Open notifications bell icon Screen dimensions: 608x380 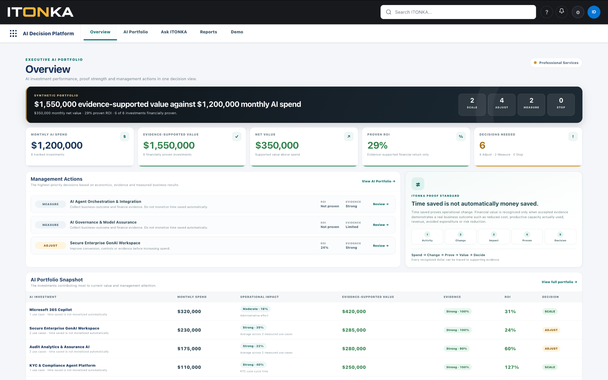(x=562, y=12)
